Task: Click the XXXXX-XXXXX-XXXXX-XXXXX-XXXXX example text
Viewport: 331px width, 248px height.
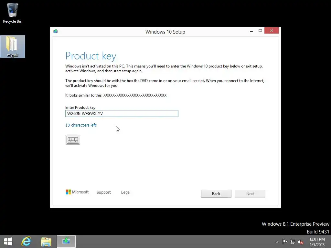Action: tap(135, 95)
